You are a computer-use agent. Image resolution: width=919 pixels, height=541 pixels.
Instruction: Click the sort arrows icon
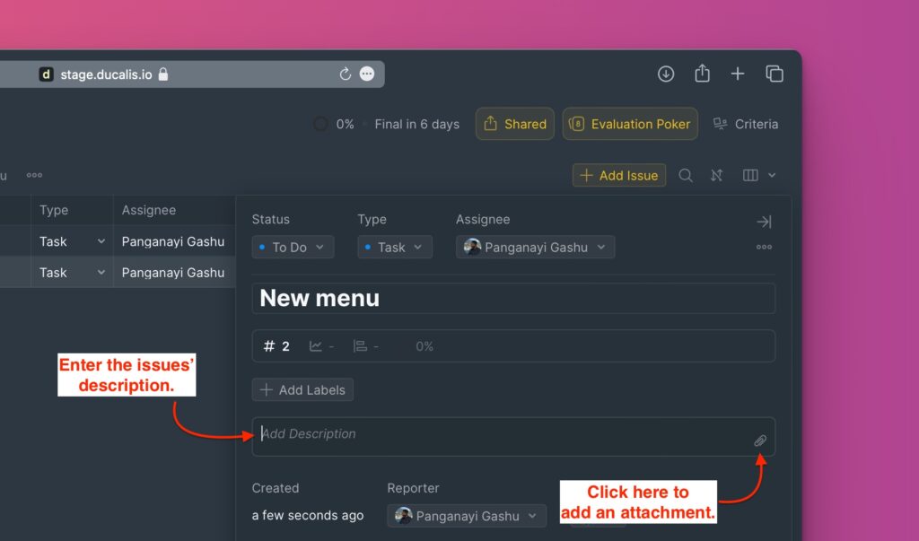pos(716,176)
